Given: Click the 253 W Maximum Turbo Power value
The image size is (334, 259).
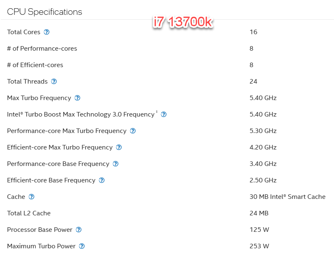Looking at the screenshot, I should pos(259,246).
